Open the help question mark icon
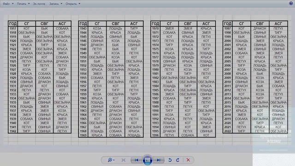The image size is (295, 166). coord(291,3)
